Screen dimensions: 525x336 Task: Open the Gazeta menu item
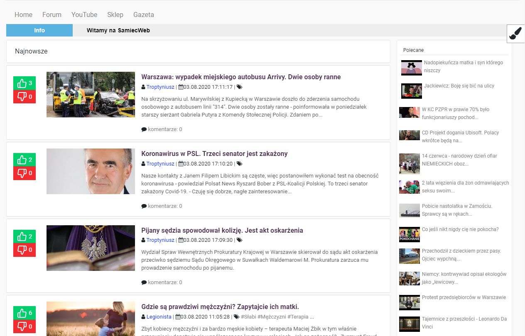144,15
